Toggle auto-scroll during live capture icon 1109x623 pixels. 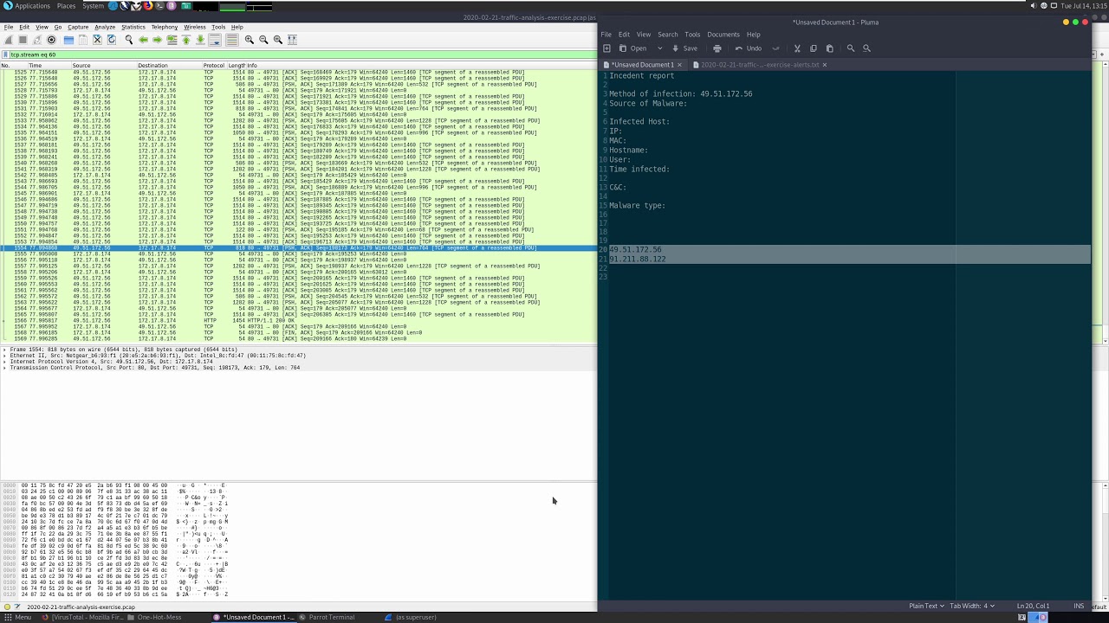point(215,40)
